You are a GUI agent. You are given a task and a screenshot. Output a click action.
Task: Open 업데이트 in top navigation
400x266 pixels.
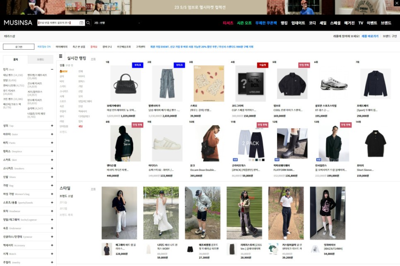[x=298, y=23]
